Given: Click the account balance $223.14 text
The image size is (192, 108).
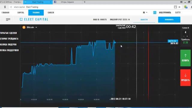Looking at the screenshot, I should [120, 19].
